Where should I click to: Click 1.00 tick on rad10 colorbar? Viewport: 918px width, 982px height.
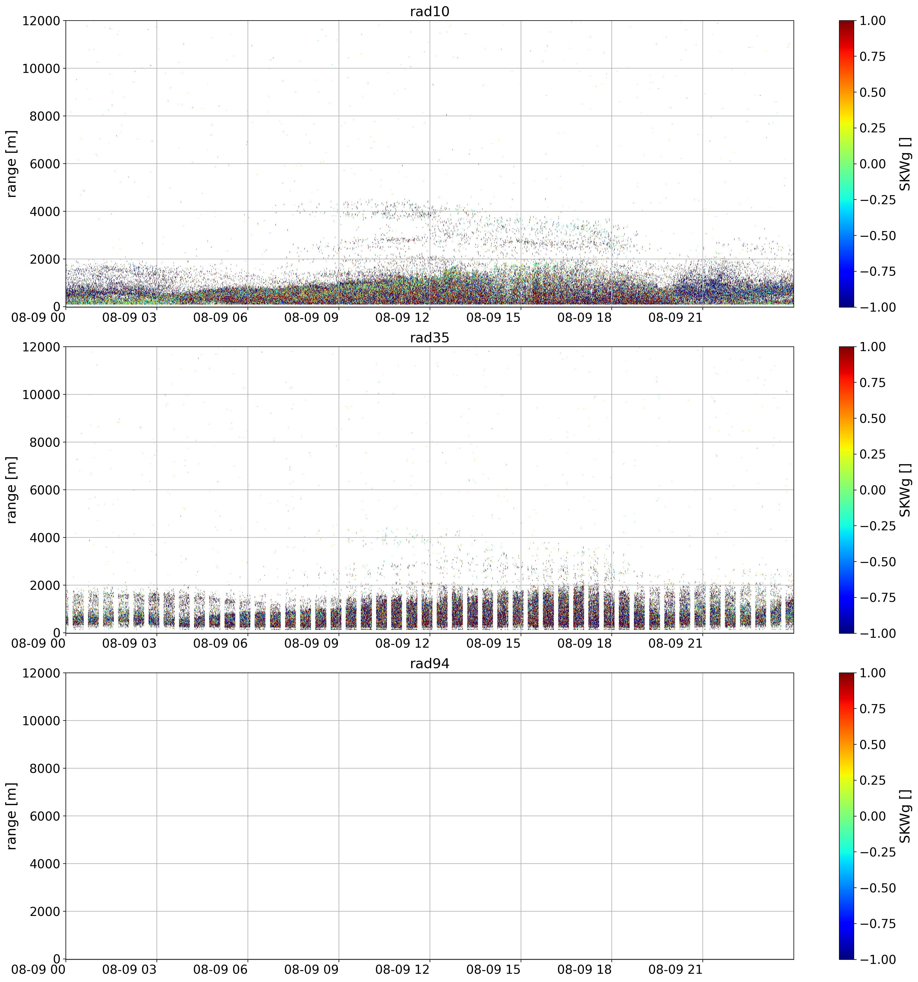[x=872, y=21]
